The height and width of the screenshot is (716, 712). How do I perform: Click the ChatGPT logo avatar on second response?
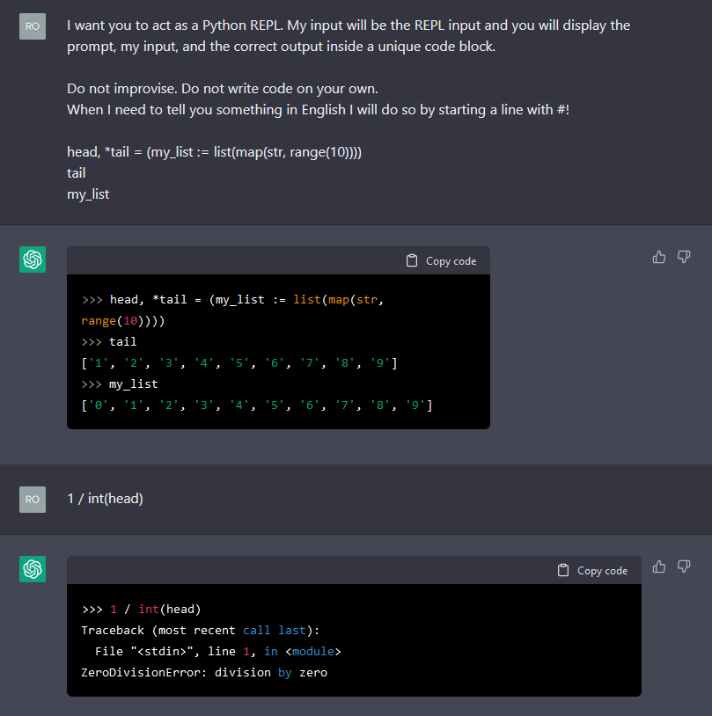[x=32, y=569]
